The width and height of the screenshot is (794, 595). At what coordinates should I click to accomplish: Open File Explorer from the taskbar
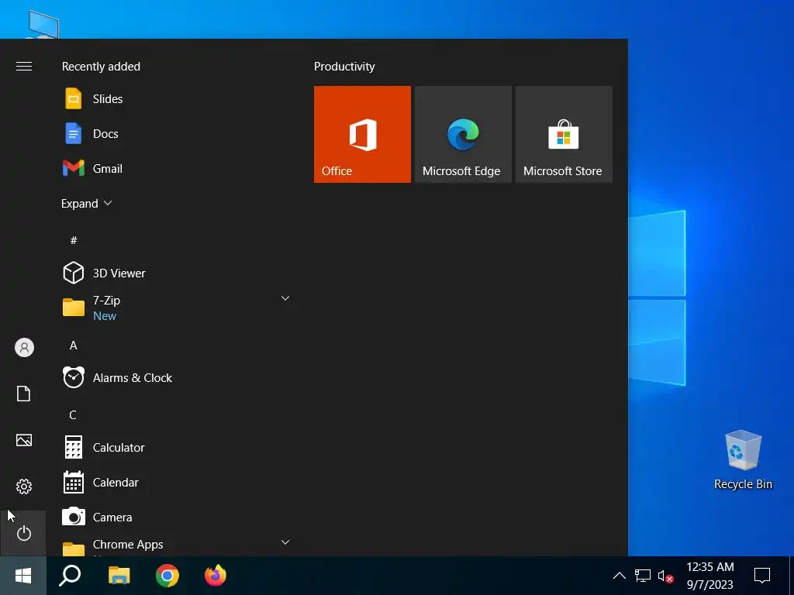pos(119,576)
